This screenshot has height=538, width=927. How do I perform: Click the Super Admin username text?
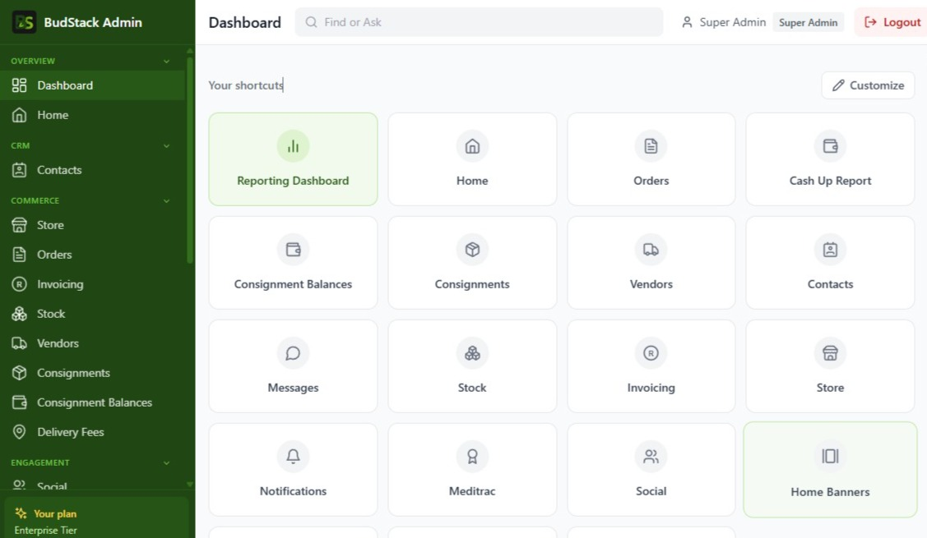click(x=733, y=22)
